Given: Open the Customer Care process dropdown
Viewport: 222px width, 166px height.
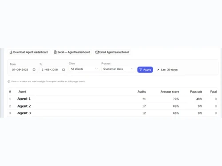Looking at the screenshot, I should [119, 69].
